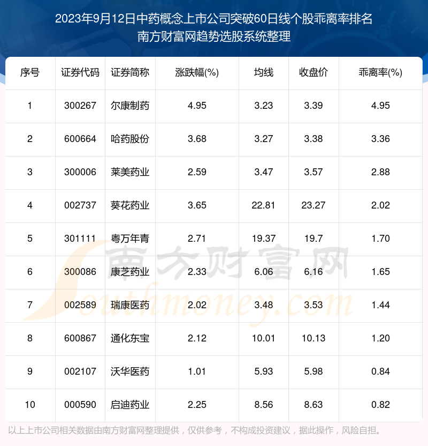Click 通化东宝 moving average 10.01

click(x=263, y=338)
